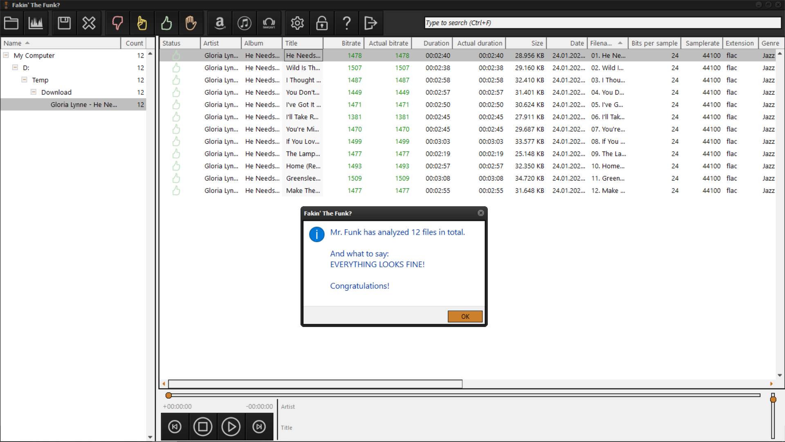Collapse the Temp folder node

coord(25,80)
